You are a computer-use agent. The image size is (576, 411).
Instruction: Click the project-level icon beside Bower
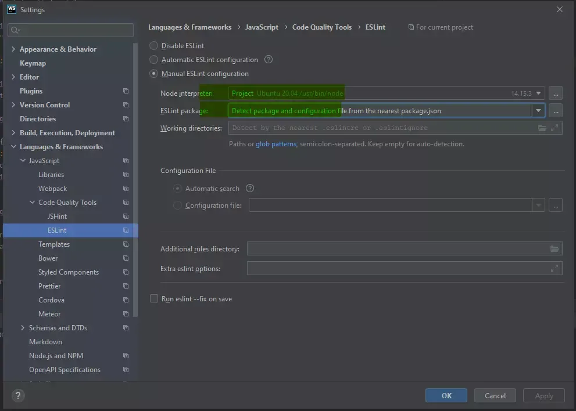126,258
